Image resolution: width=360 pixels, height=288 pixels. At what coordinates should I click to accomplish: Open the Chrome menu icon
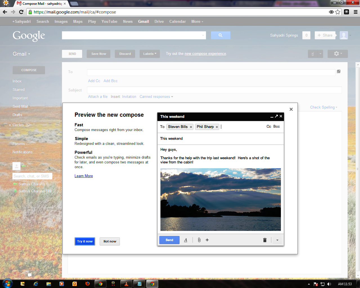click(x=355, y=12)
